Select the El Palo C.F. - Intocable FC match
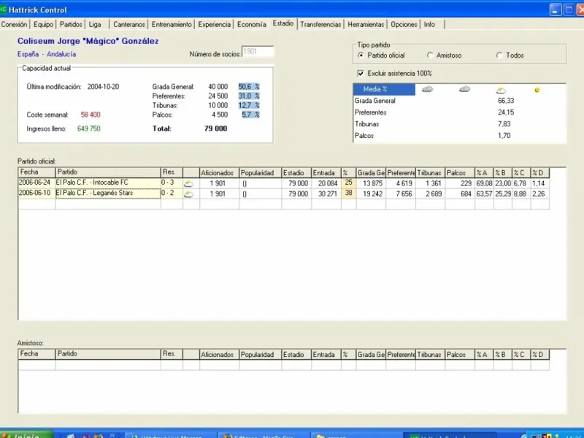The image size is (584, 438). (x=108, y=183)
